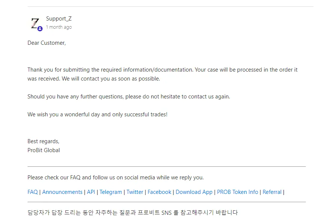Click the 'ProBit Global' signature text

[44, 150]
